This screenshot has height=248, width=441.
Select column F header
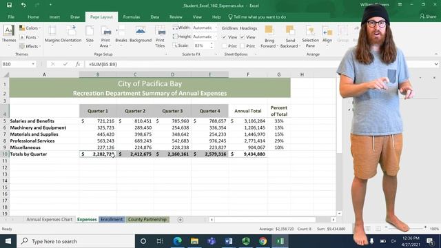click(248, 74)
